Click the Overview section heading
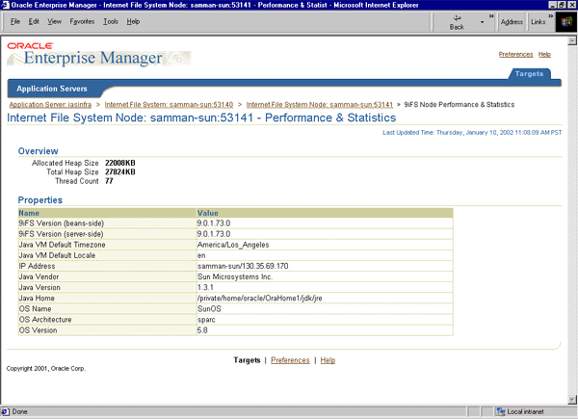This screenshot has width=578, height=419. coord(39,151)
